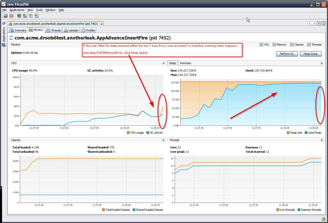The height and width of the screenshot is (223, 328).
Task: Restore the Applications side panel window icon
Action: [x=4, y=23]
